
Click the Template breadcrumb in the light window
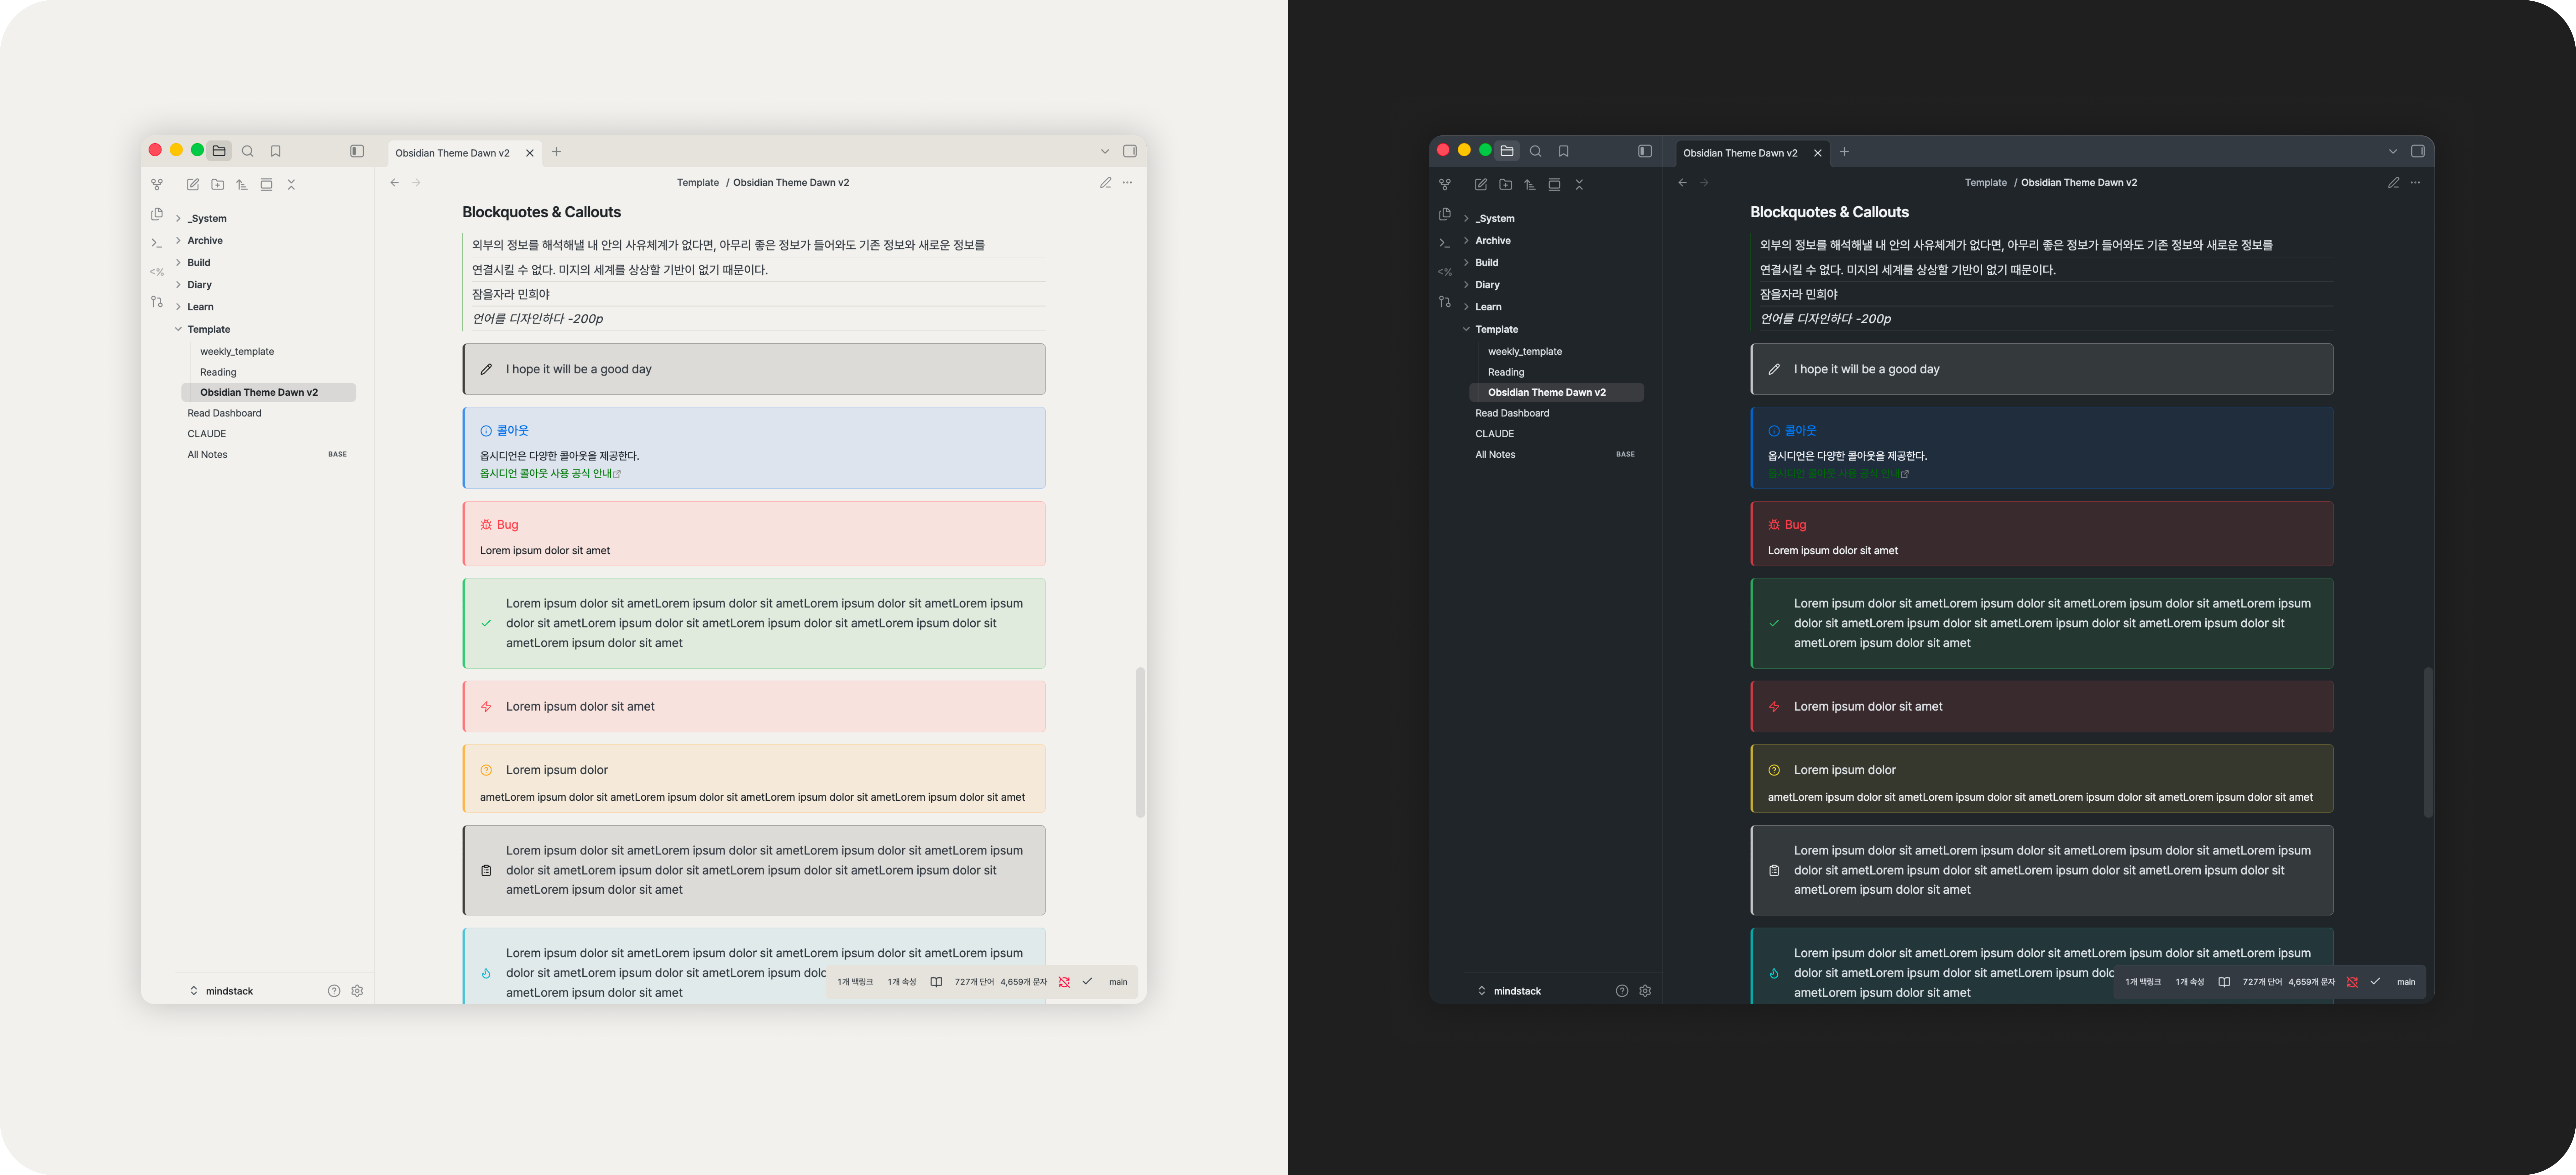click(x=698, y=183)
